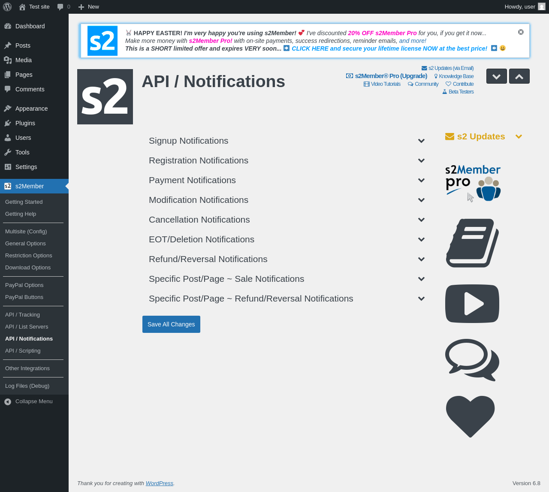Screen dimensions: 549x492
Task: Open API / List Servers submenu
Action: point(34,327)
